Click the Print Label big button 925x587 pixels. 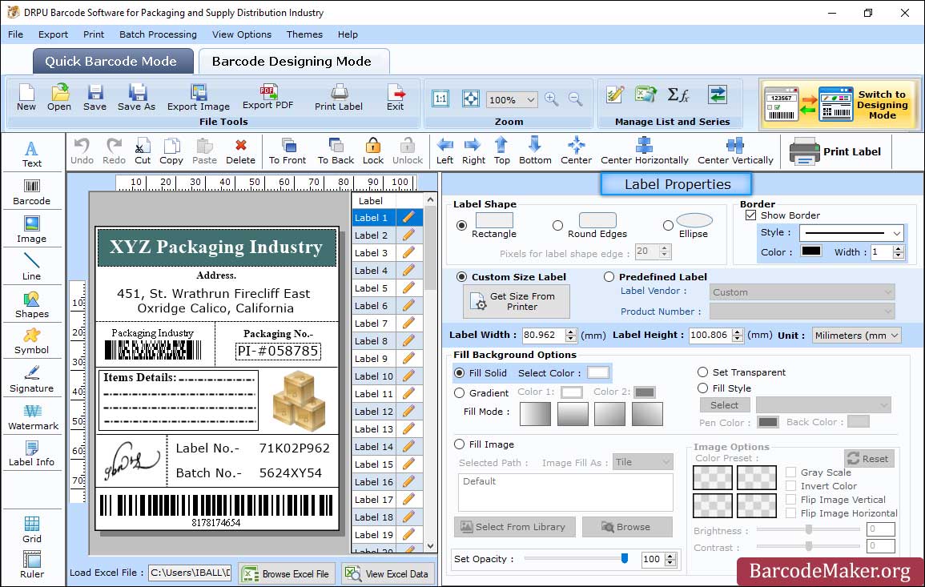click(x=835, y=151)
